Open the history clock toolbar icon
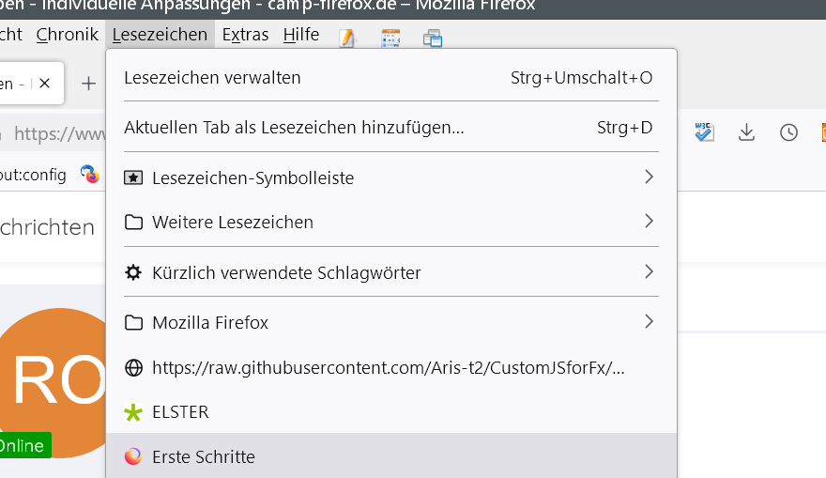Screen dimensions: 826x478 point(788,132)
